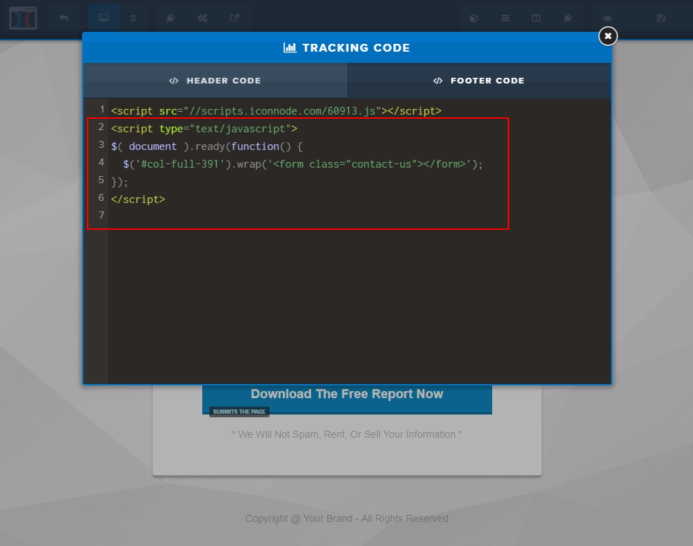693x546 pixels.
Task: Open the gears settings icon
Action: (x=202, y=18)
